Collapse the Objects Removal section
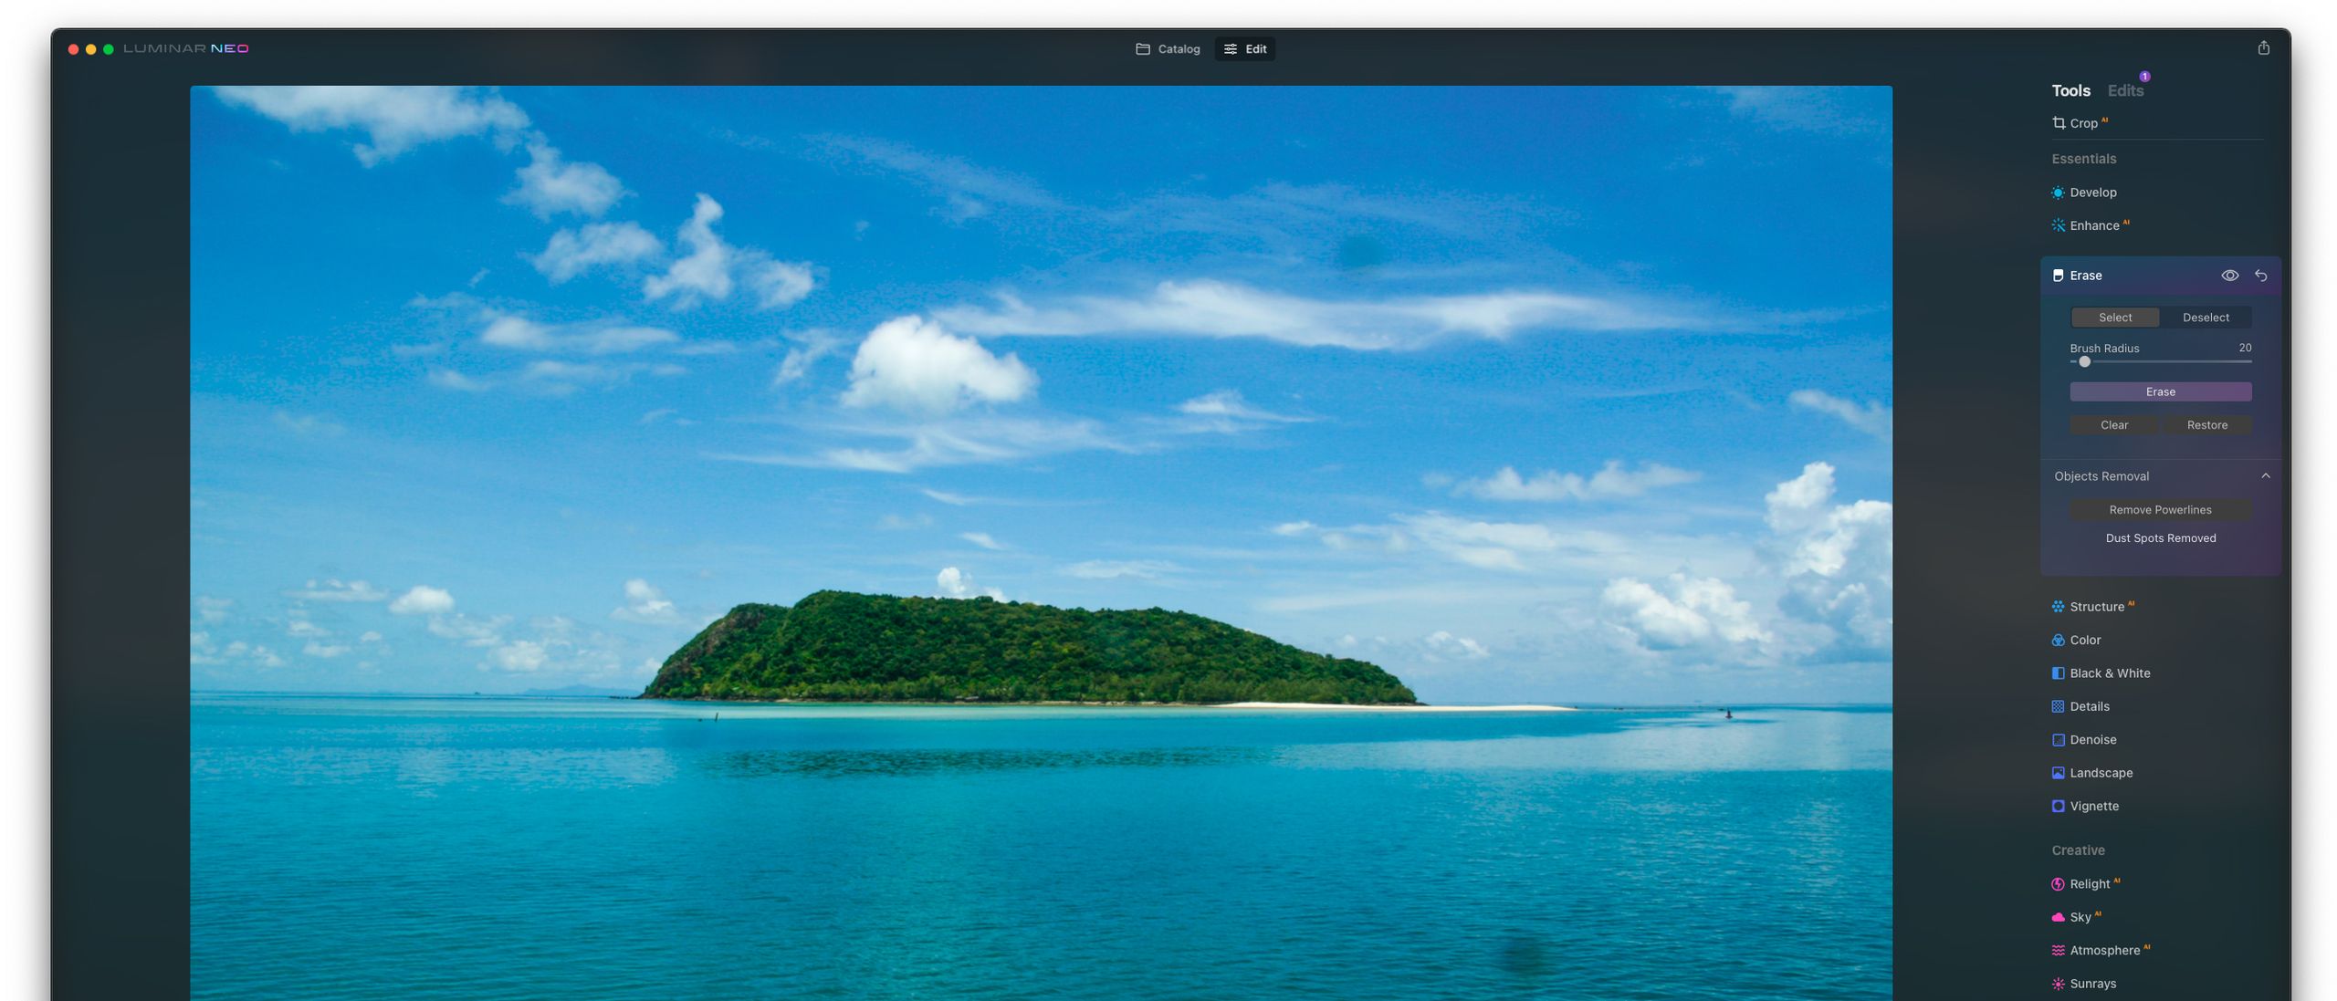 [2266, 476]
